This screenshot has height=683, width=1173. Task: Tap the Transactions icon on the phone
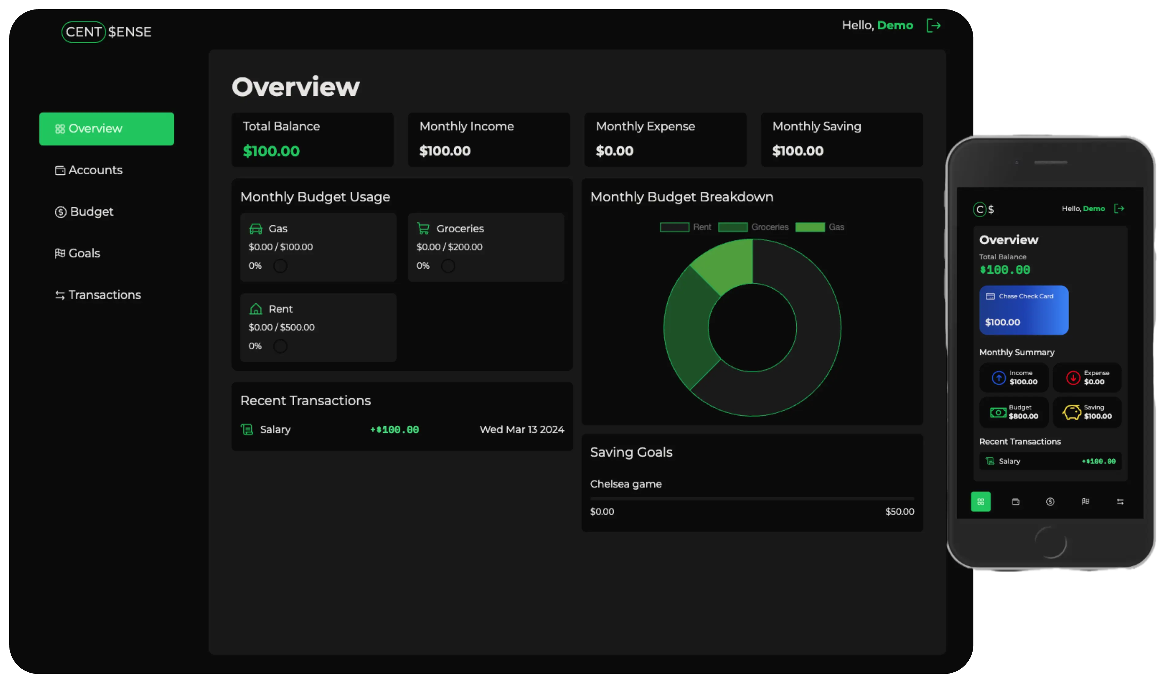click(1120, 502)
